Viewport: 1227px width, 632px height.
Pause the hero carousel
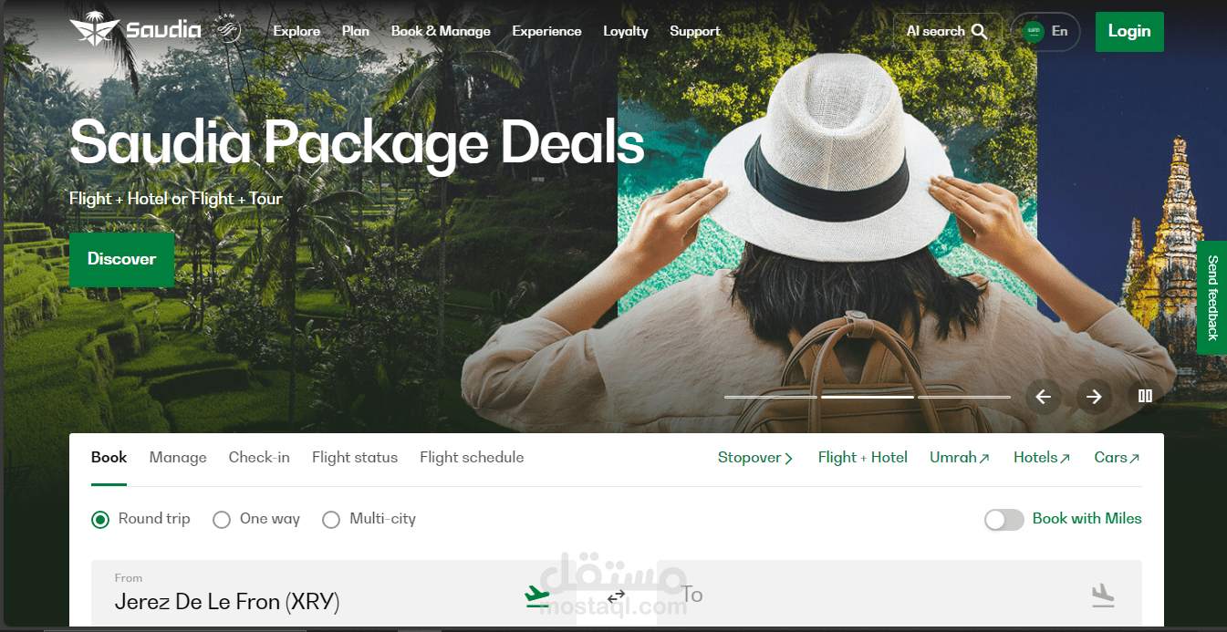(x=1145, y=396)
